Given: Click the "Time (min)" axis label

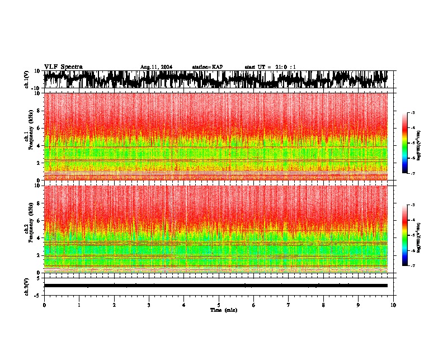Looking at the screenshot, I should pyautogui.click(x=224, y=310).
